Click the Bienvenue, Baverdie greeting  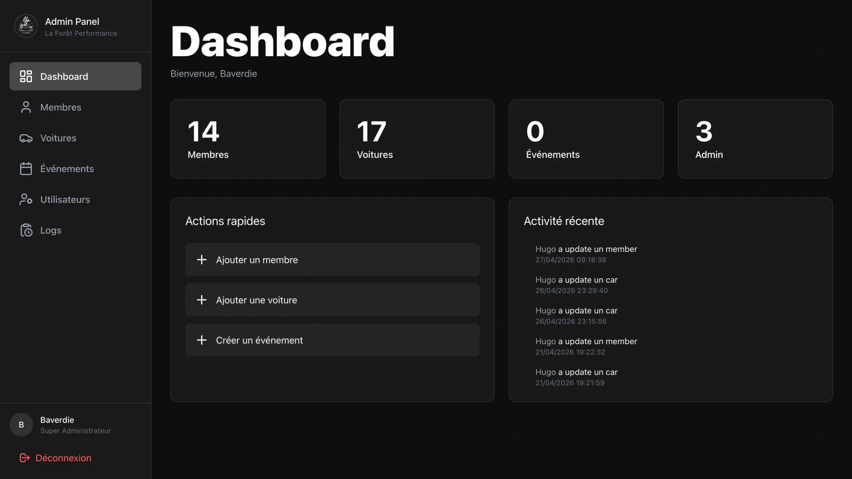(213, 74)
